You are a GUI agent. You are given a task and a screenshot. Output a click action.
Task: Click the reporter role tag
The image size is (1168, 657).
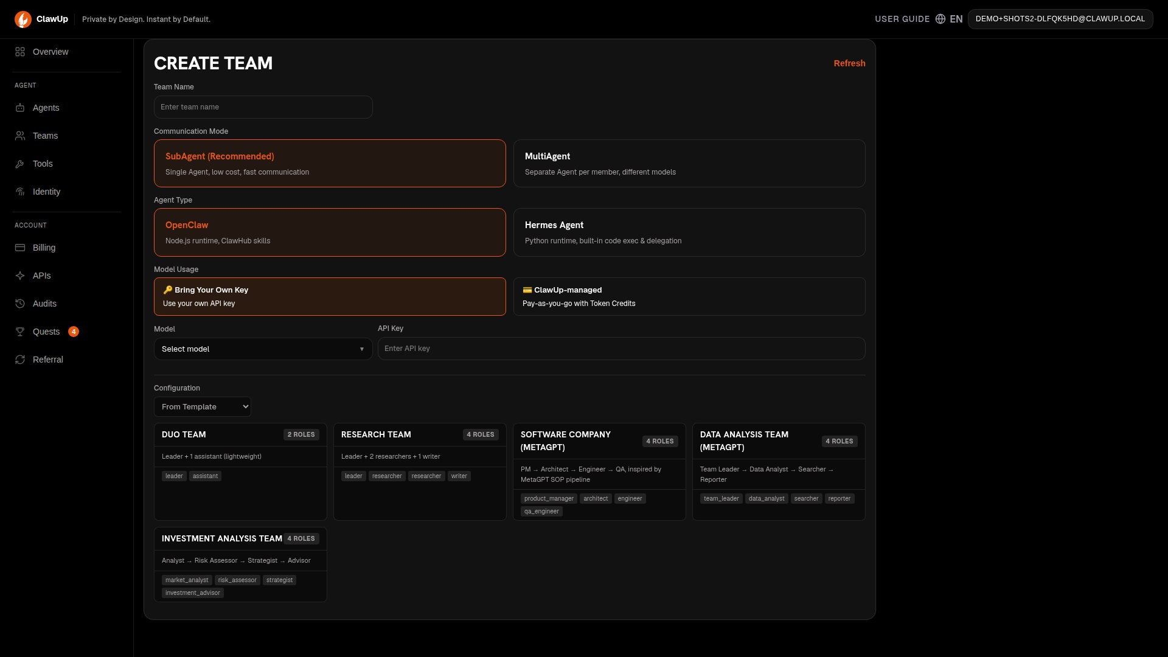[x=839, y=499]
